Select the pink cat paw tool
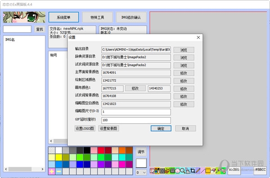The height and width of the screenshot is (178, 270). [178, 171]
